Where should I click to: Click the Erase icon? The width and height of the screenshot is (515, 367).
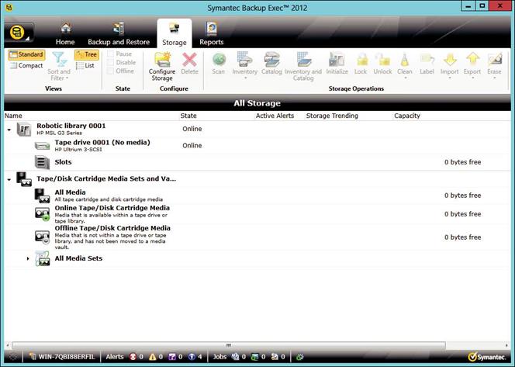coord(495,60)
